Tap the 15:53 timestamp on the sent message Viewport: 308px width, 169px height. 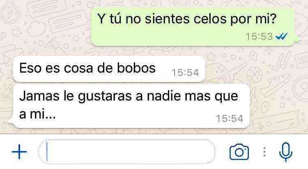tap(259, 37)
